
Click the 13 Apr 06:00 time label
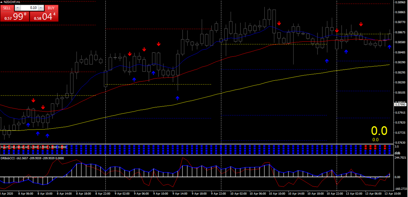click(374, 194)
